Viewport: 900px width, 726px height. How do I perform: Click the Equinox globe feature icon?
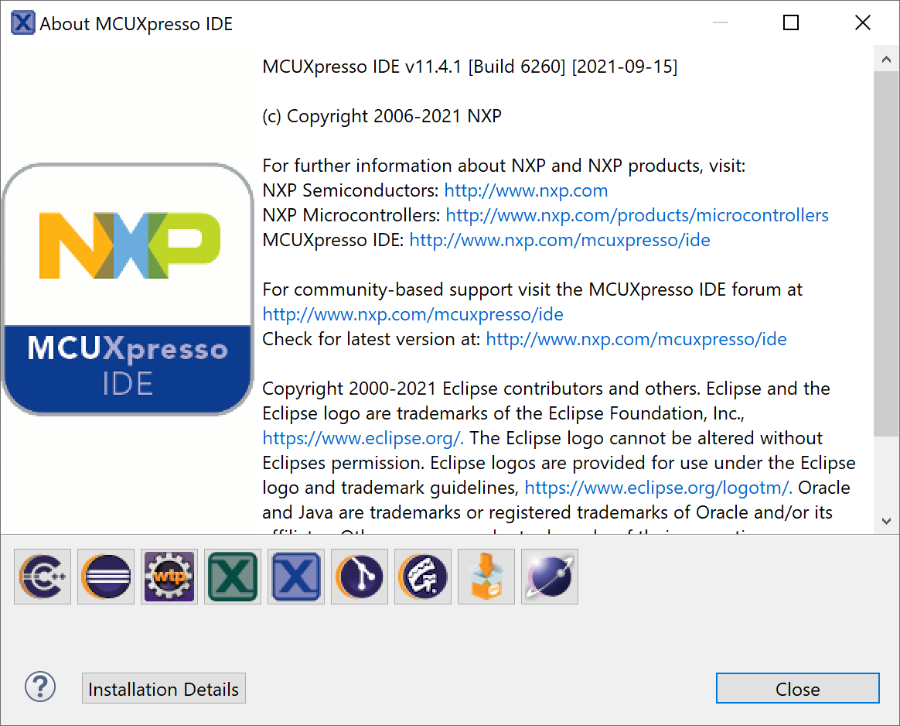pos(549,577)
